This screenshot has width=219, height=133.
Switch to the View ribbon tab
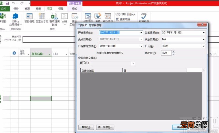click(x=61, y=9)
